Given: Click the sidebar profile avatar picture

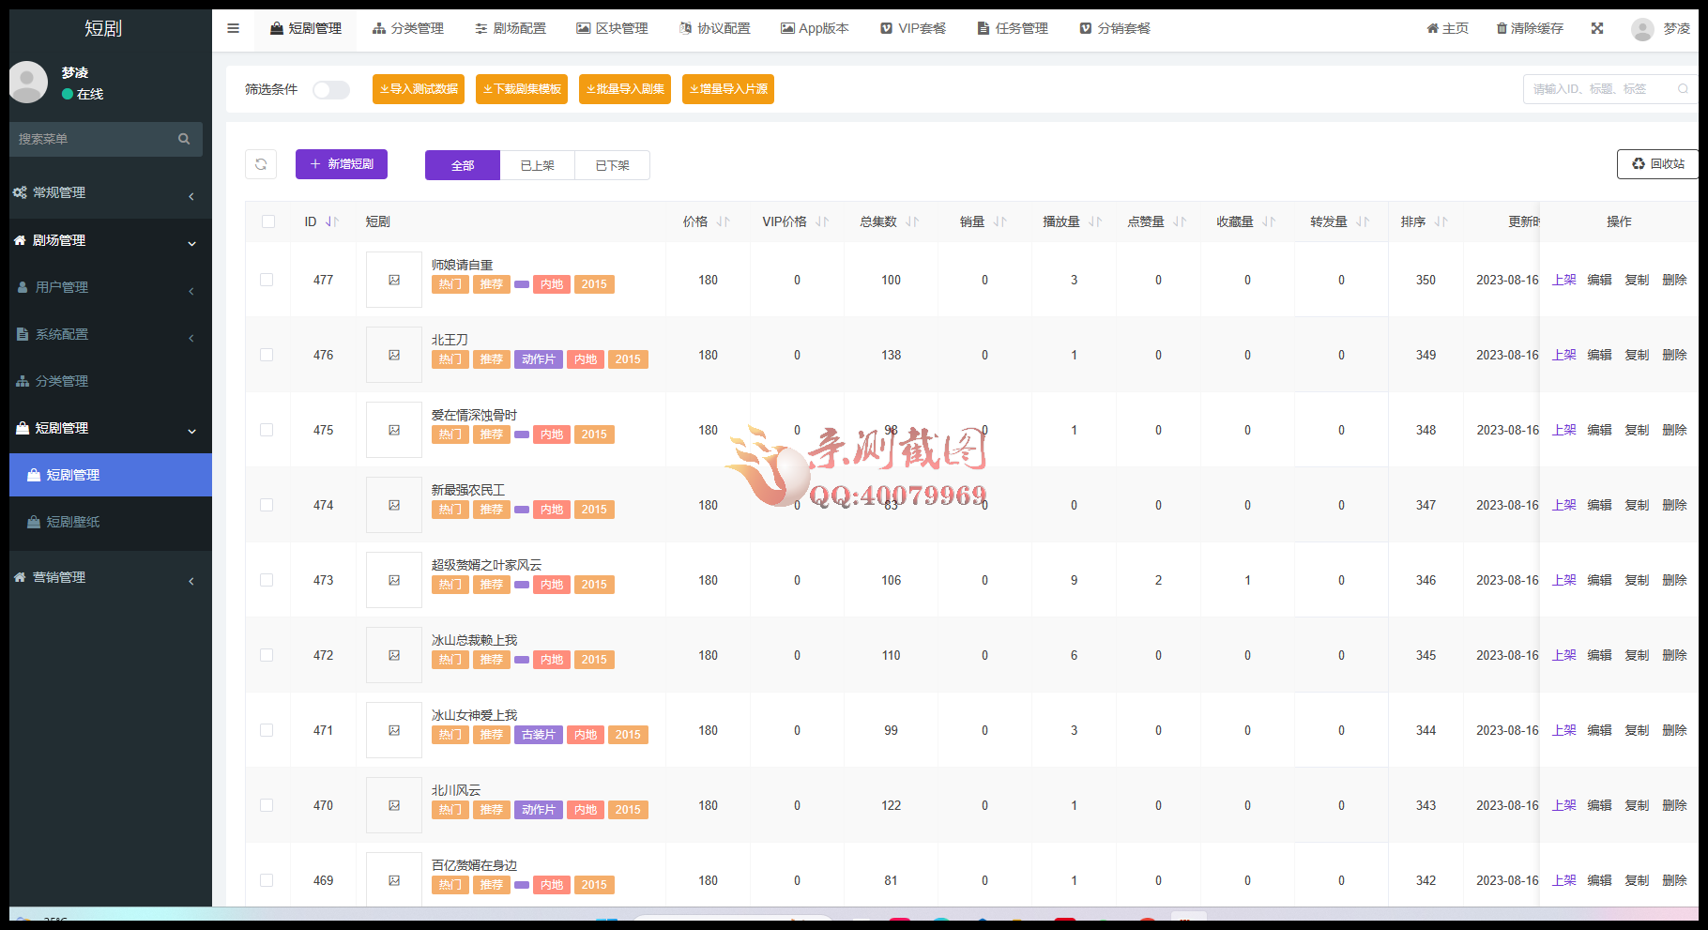Looking at the screenshot, I should point(28,83).
